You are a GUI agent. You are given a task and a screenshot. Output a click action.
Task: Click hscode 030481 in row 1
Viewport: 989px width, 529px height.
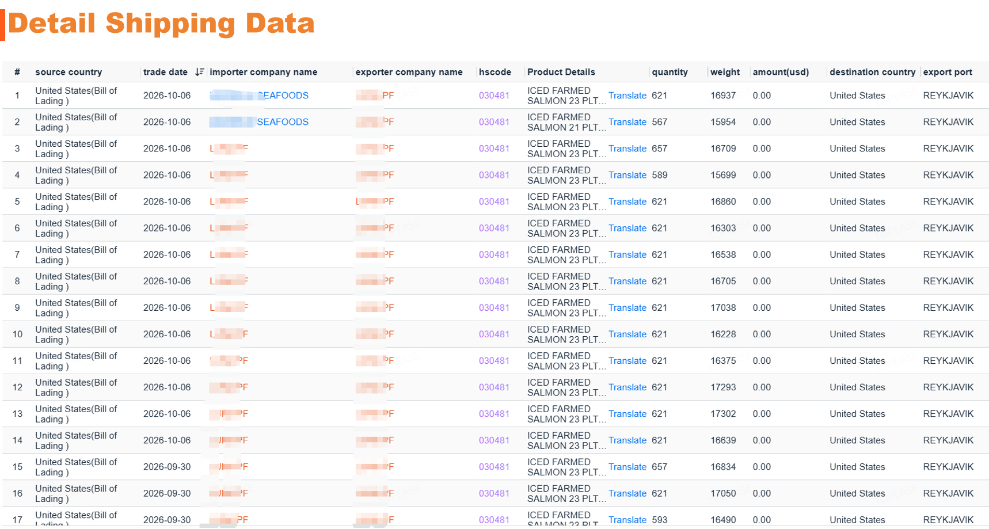[494, 96]
